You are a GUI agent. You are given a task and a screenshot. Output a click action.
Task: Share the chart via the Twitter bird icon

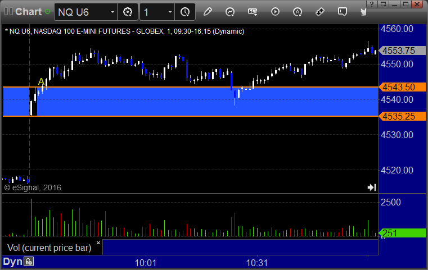363,12
